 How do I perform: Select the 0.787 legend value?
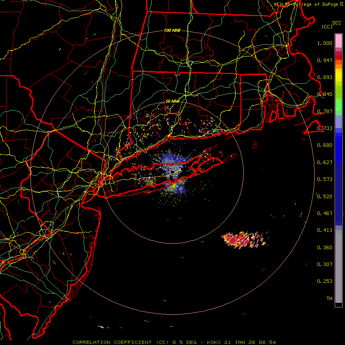coord(325,111)
